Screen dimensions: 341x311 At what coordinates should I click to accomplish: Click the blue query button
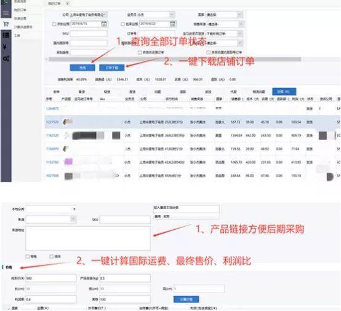[x=82, y=68]
